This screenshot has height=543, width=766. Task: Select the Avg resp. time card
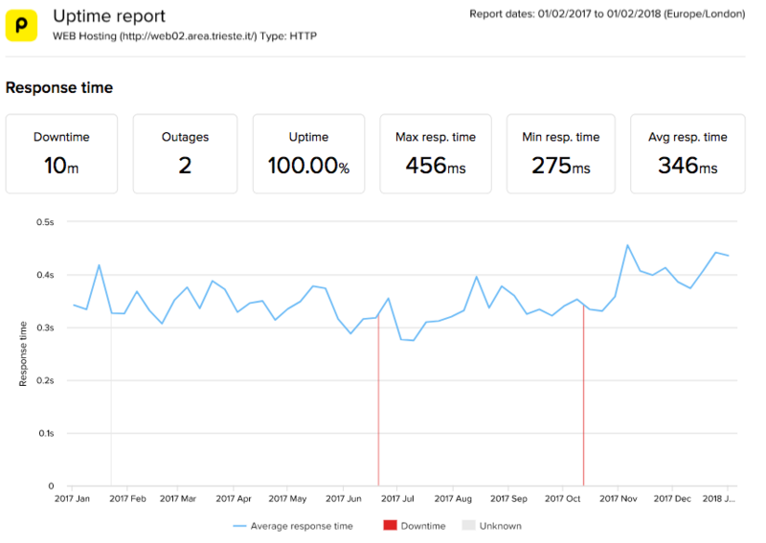click(687, 154)
